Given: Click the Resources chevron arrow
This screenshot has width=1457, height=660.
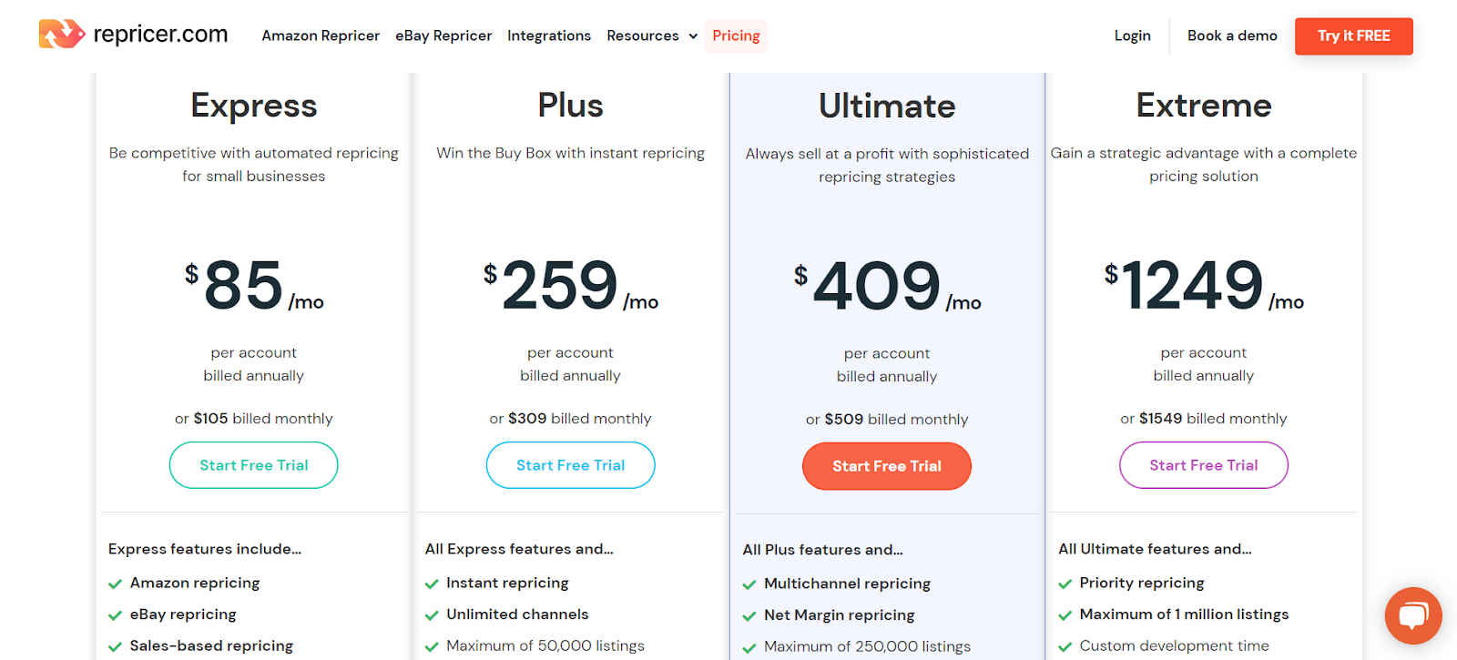Looking at the screenshot, I should click(x=693, y=36).
